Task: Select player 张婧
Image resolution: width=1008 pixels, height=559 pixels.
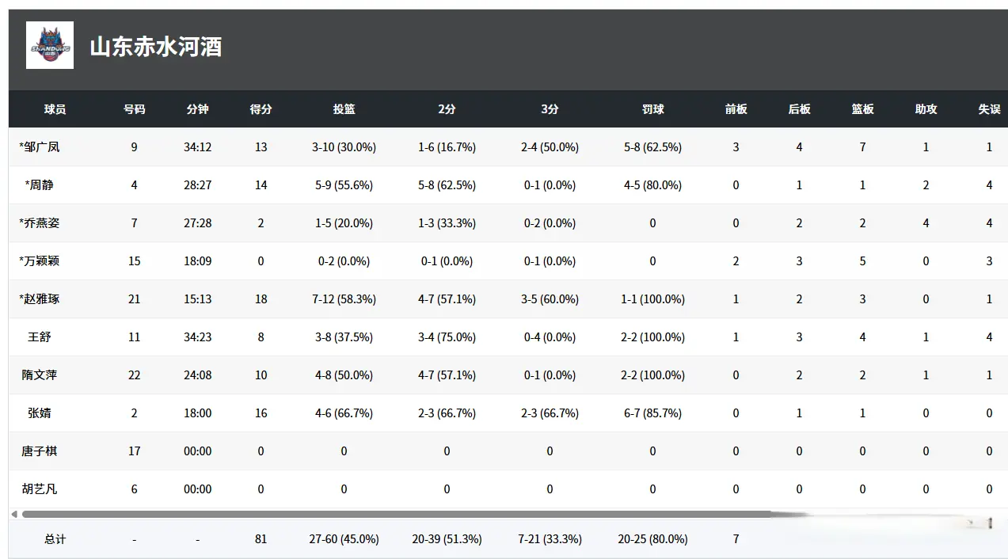Action: [40, 413]
